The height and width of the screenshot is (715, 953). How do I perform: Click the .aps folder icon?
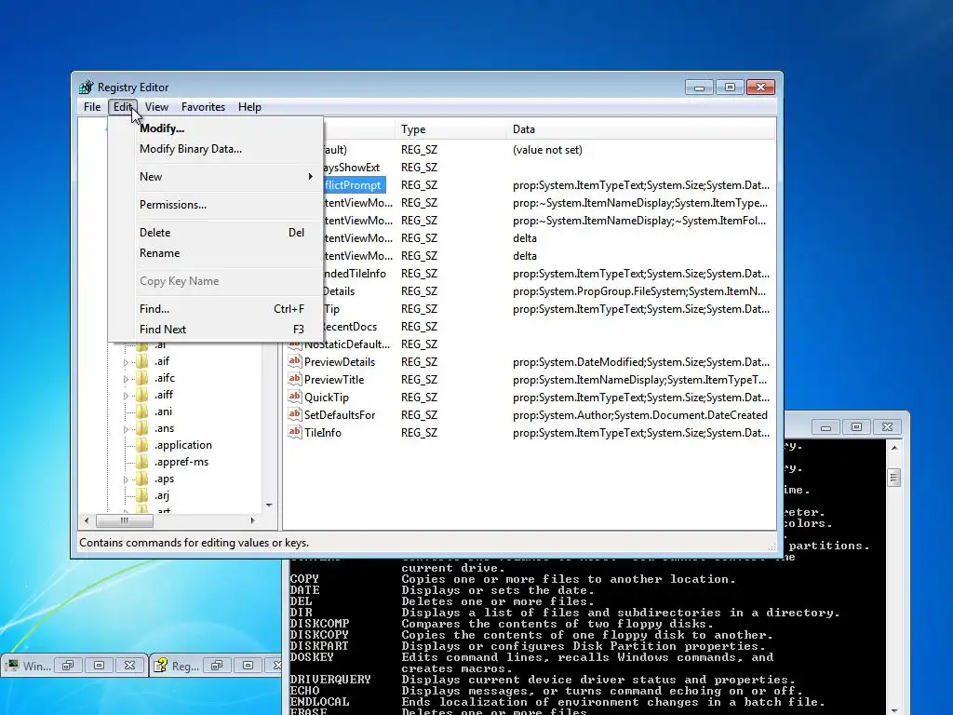[142, 479]
